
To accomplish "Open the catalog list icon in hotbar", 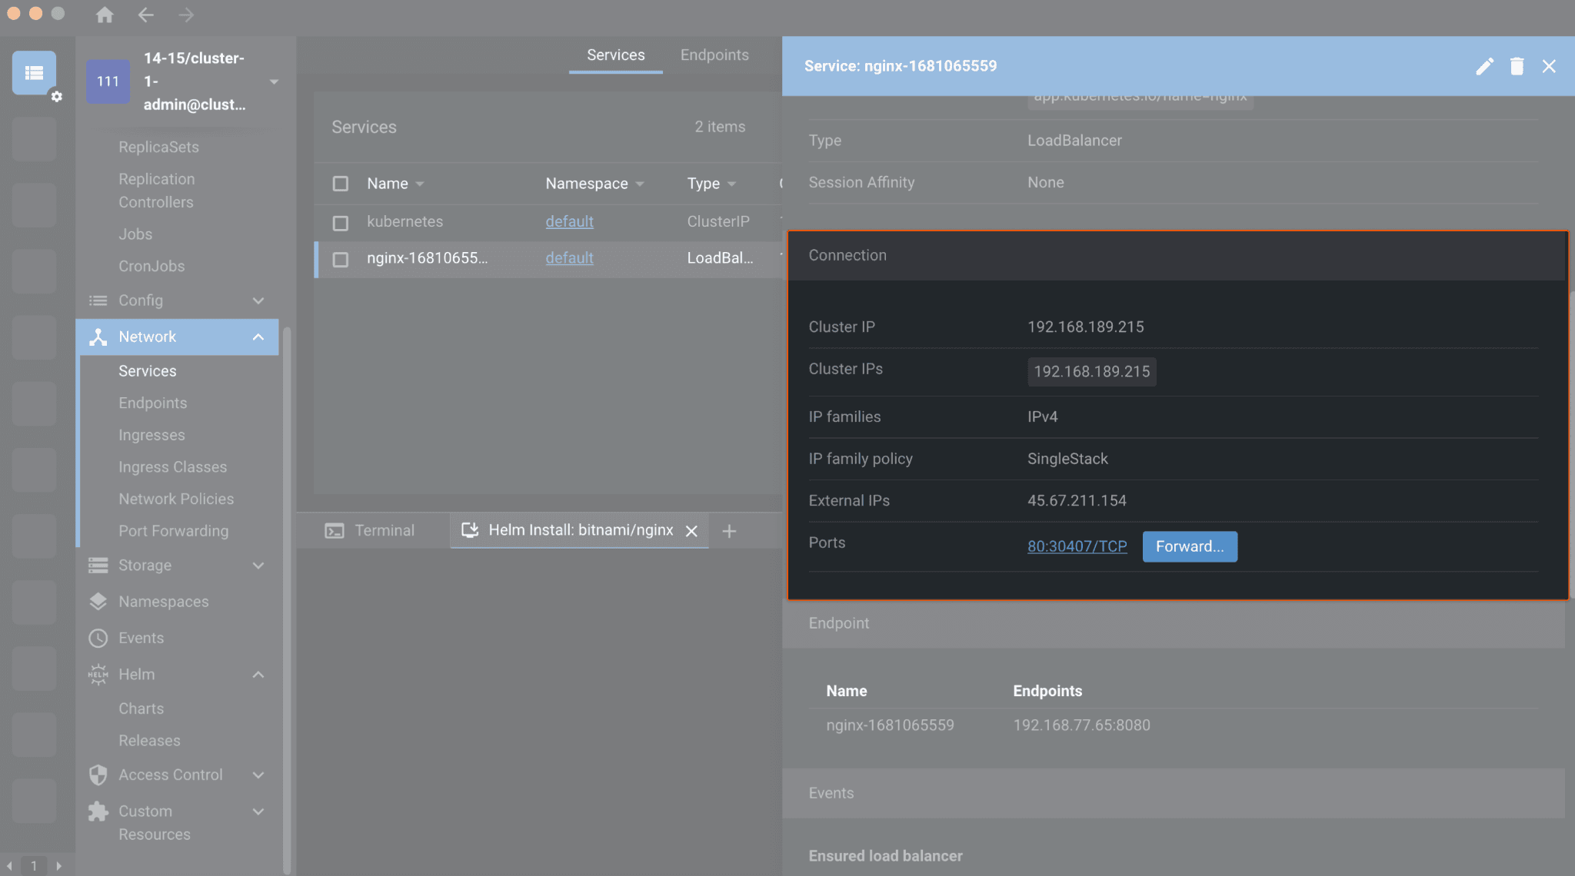I will (x=34, y=73).
